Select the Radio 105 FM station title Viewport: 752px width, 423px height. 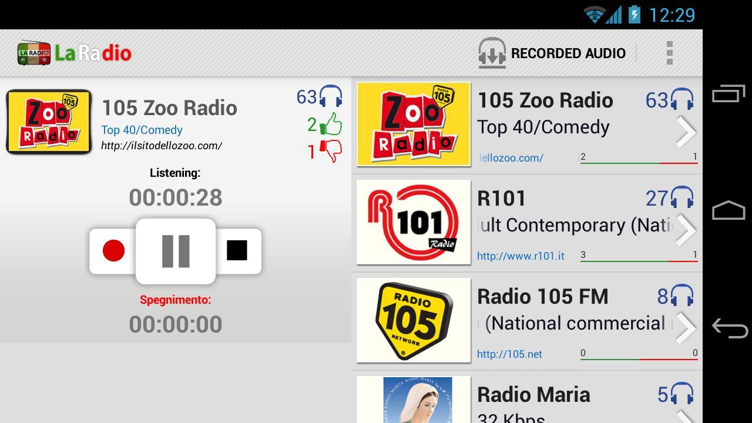(x=543, y=297)
